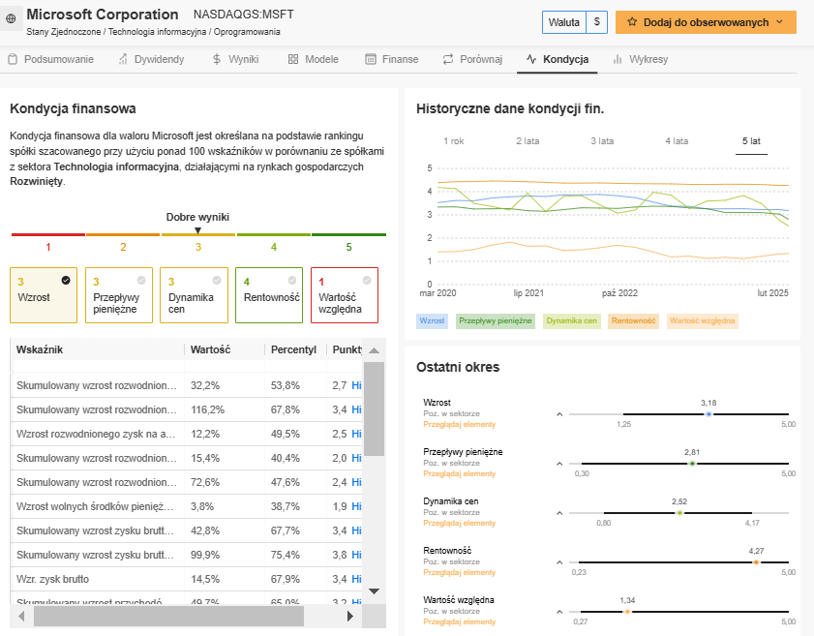This screenshot has width=814, height=636.
Task: Click the clipboard icon of Podsumowanie
Action: 13,59
